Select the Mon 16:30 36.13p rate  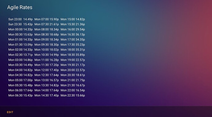(73, 35)
